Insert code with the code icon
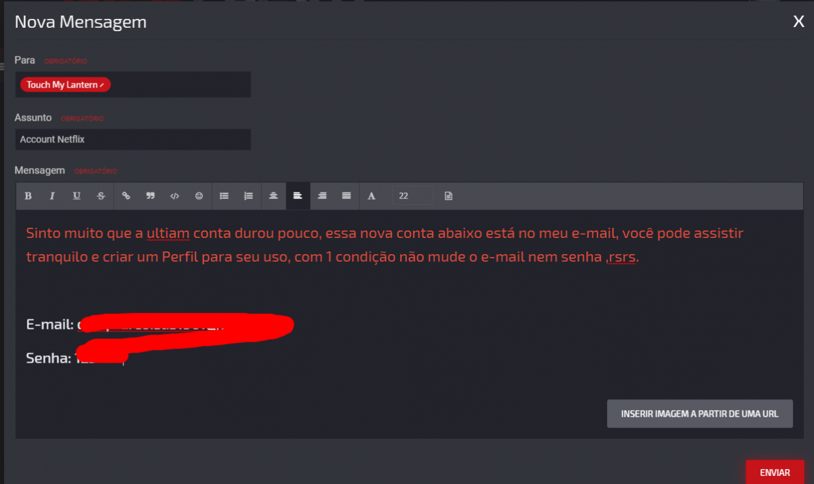Screen dimensions: 814x484 click(174, 196)
